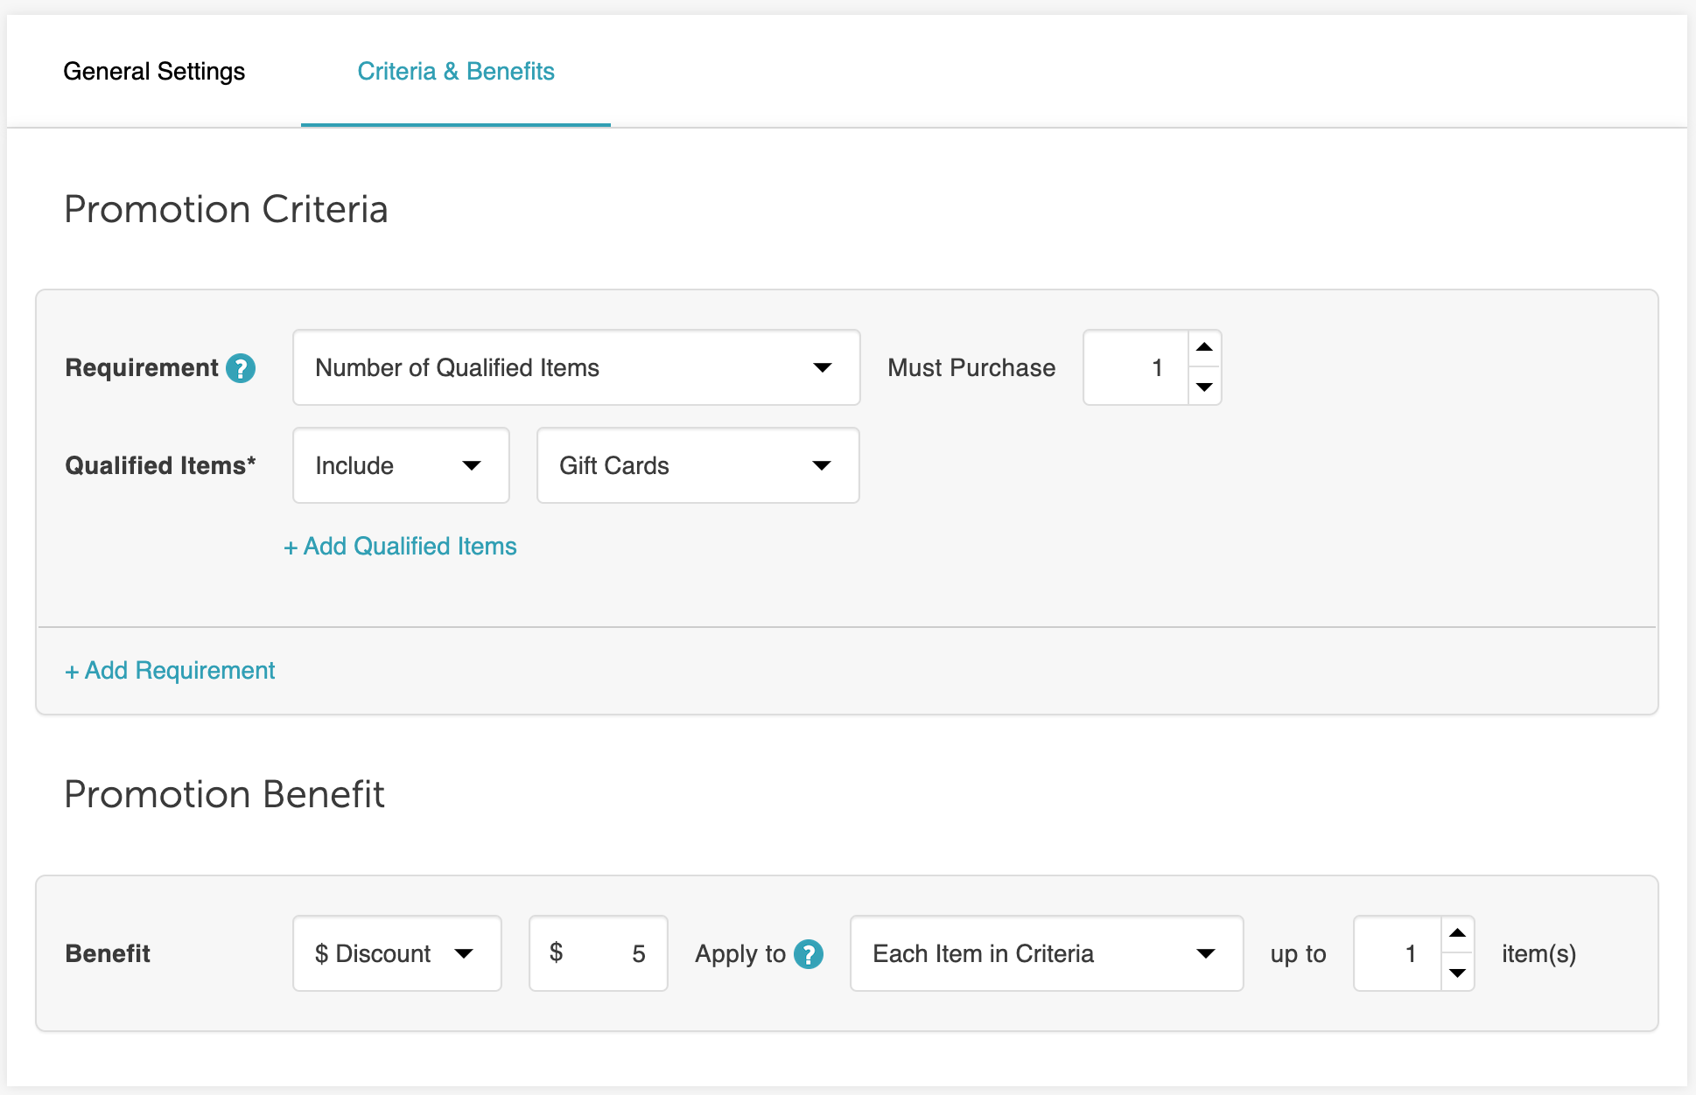Decrease the Must Purchase quantity with the down arrow
This screenshot has width=1696, height=1095.
(1204, 387)
